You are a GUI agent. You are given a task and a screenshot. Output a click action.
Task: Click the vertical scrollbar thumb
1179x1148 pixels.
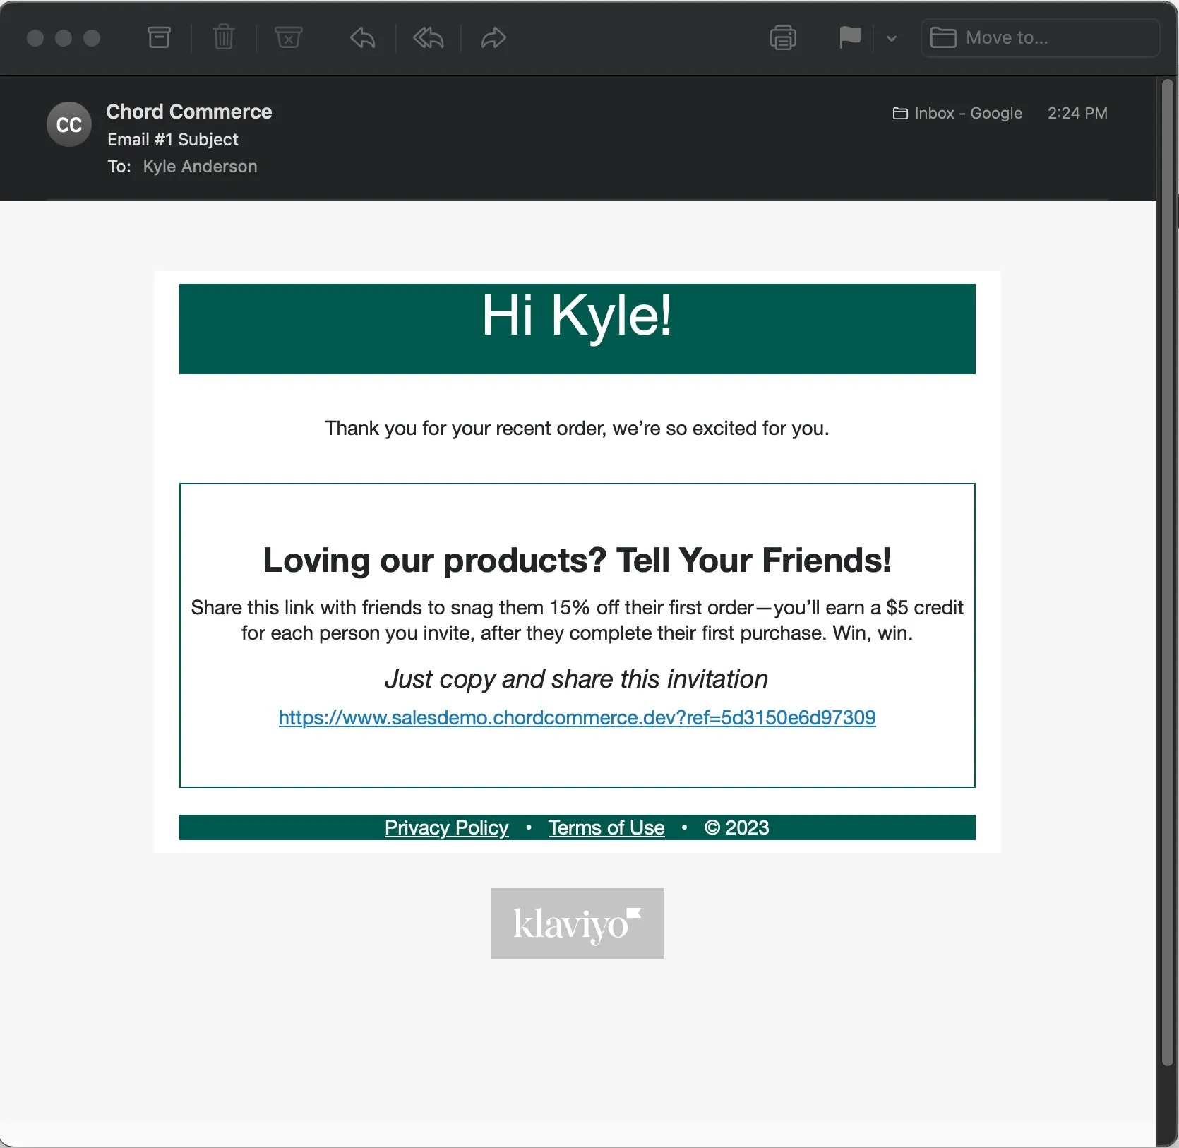point(1167,572)
